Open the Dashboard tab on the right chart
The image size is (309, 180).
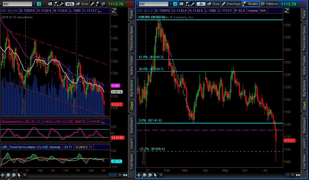304,125
